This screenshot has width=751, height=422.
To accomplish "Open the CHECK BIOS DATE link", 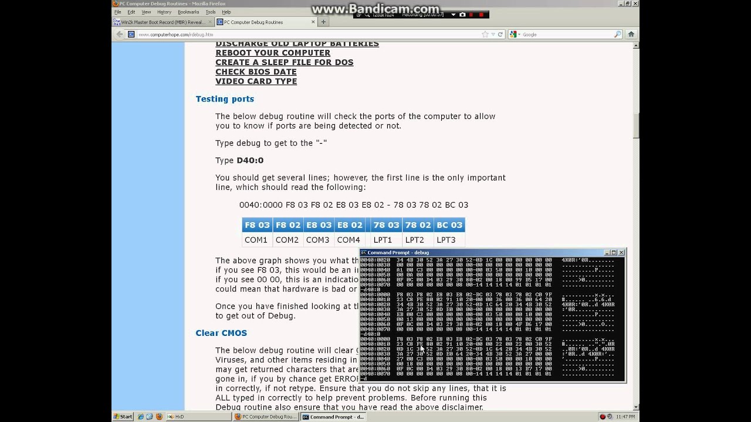I will [x=256, y=72].
